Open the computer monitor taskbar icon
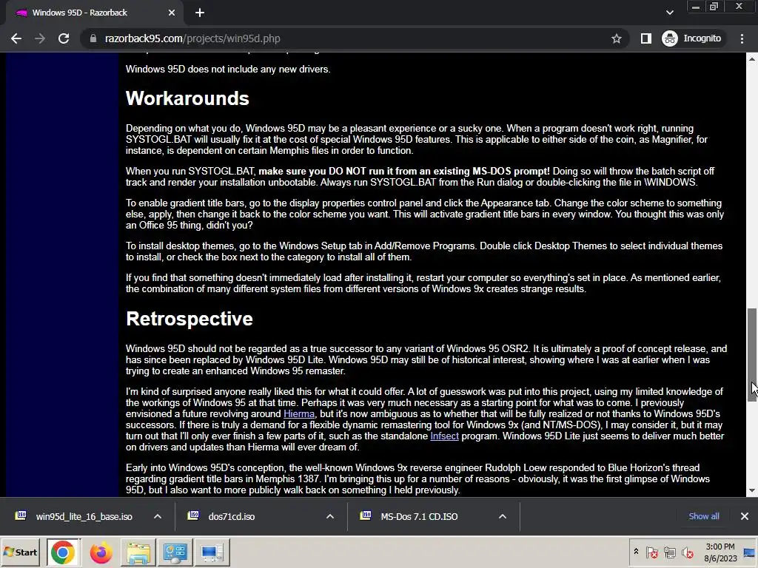The image size is (758, 568). [212, 552]
